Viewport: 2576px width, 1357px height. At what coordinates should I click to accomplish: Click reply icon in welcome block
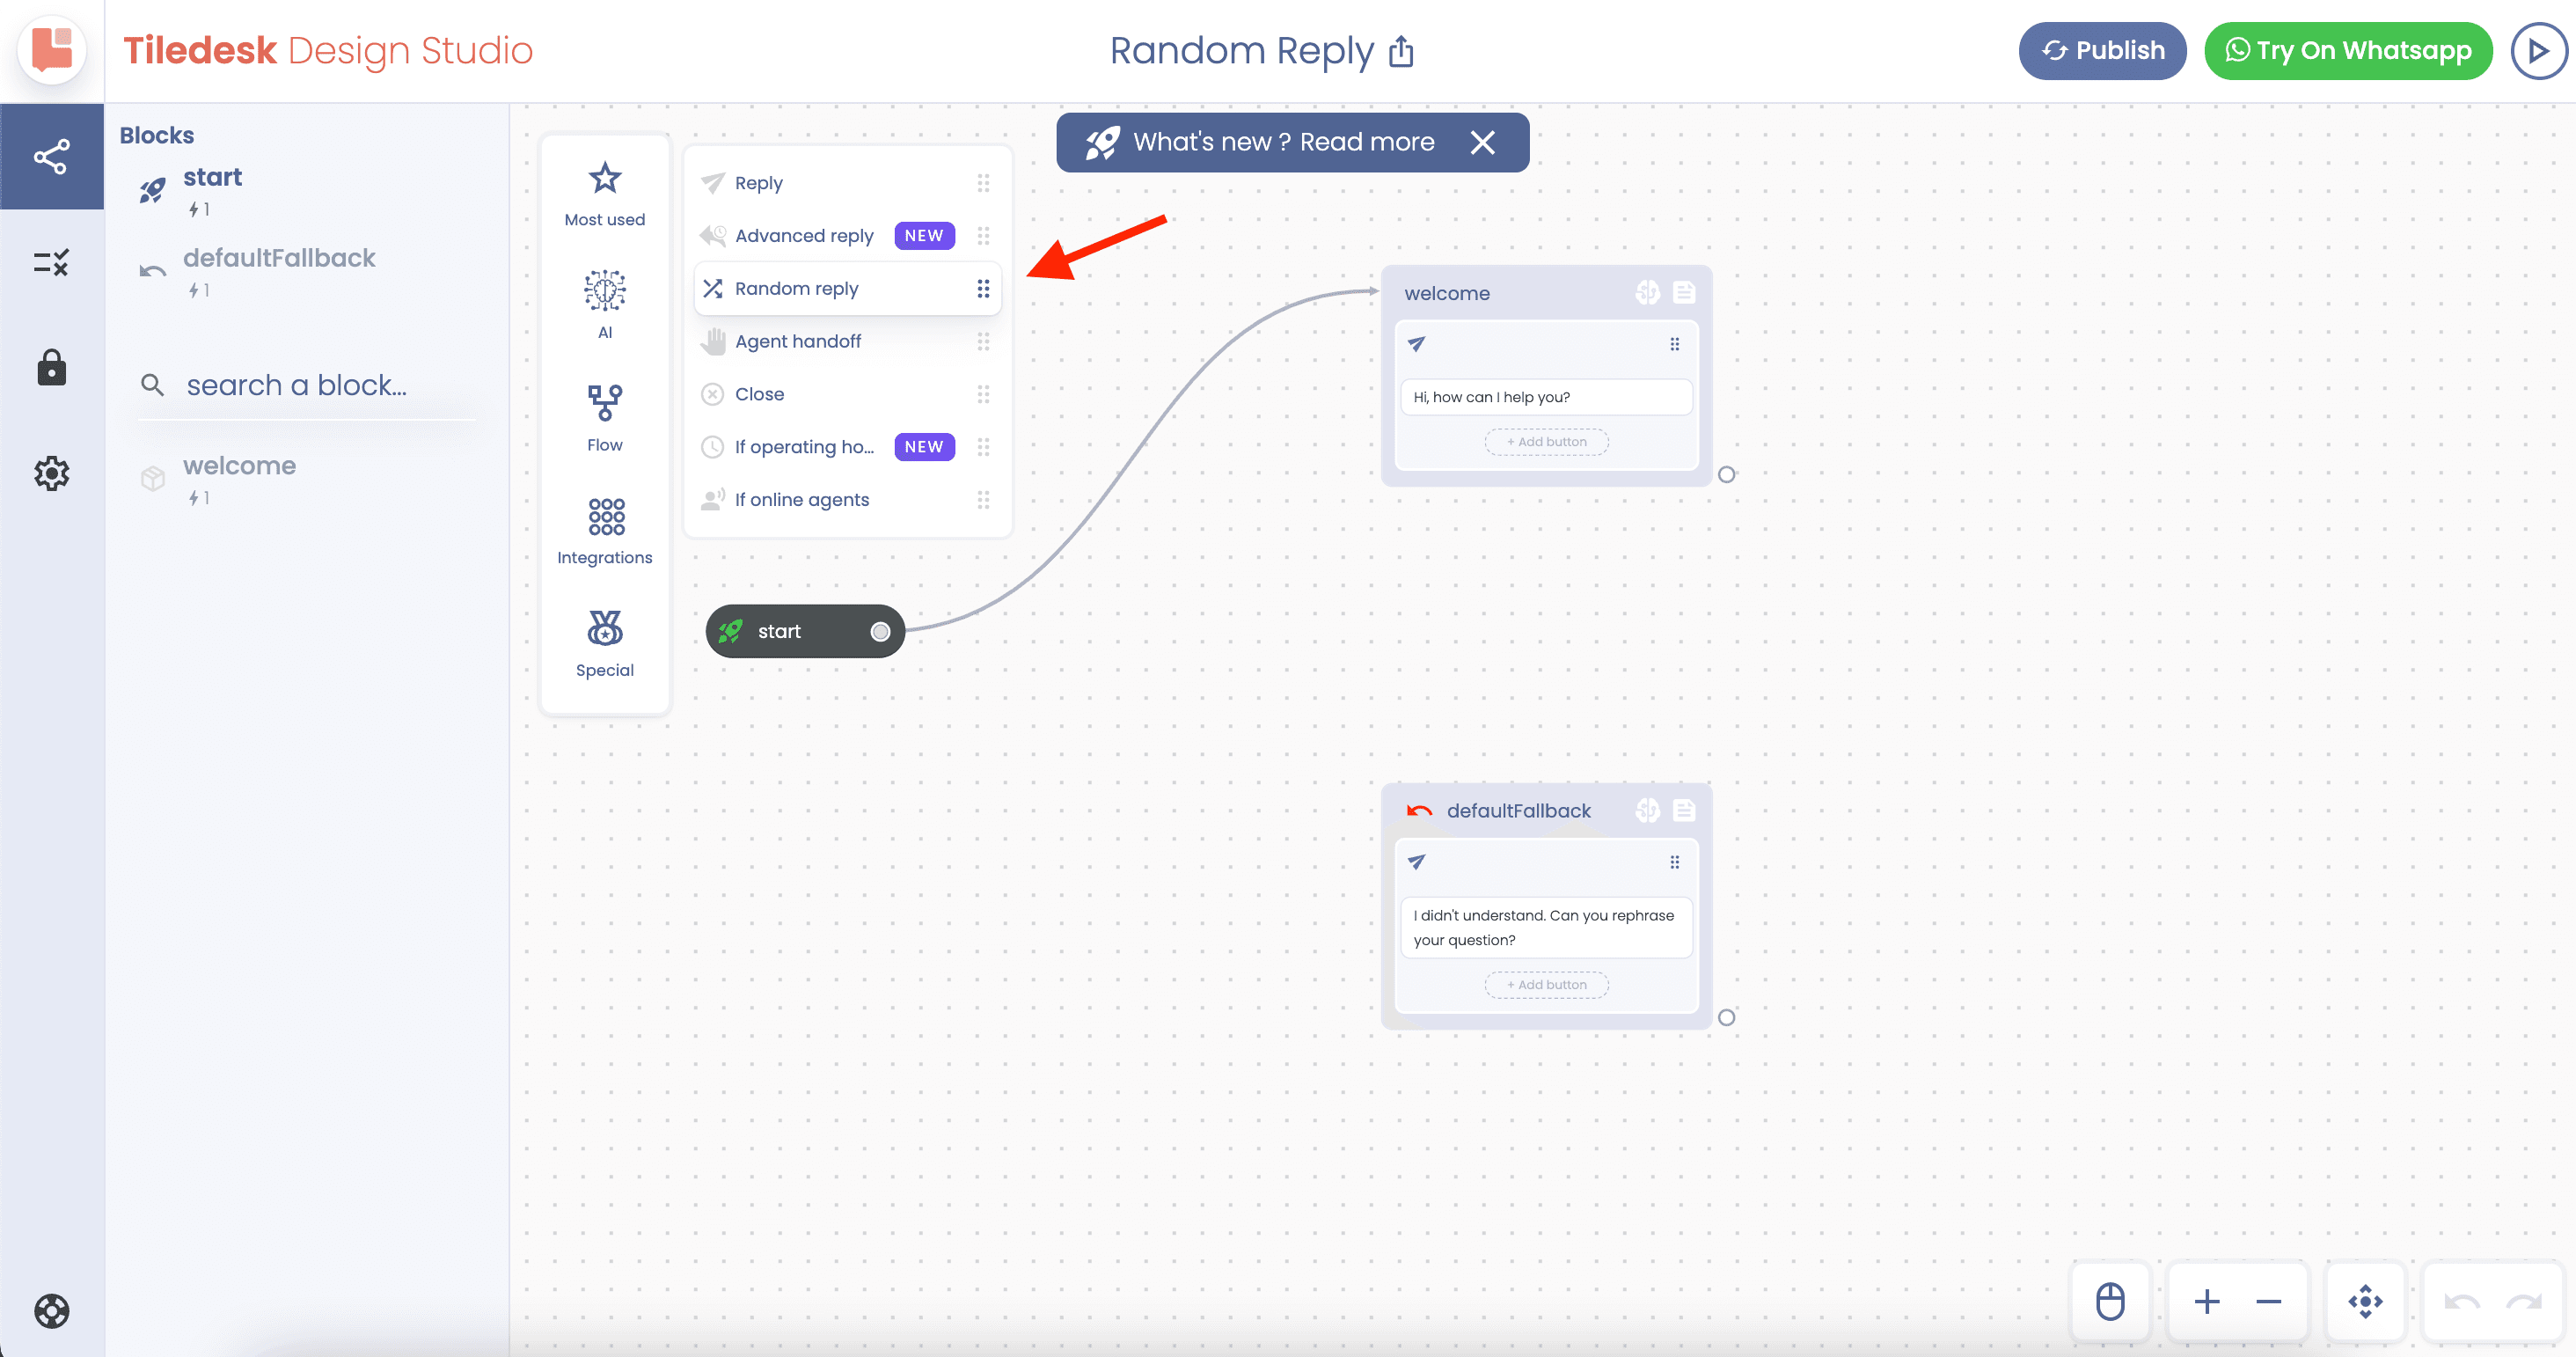click(x=1416, y=344)
